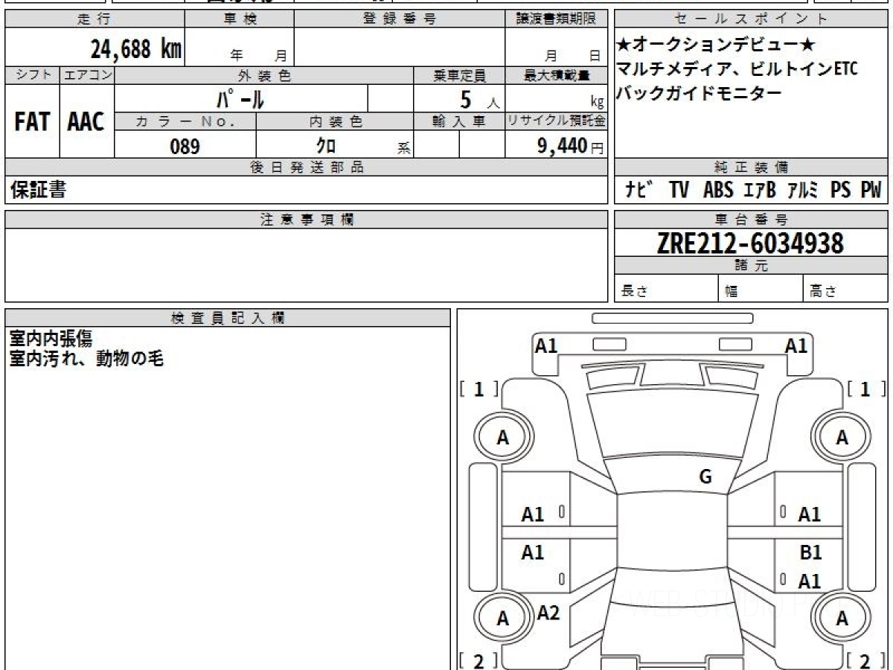Screen dimensions: 893x670
Task: Click the カラーNo. header
Action: [x=185, y=121]
